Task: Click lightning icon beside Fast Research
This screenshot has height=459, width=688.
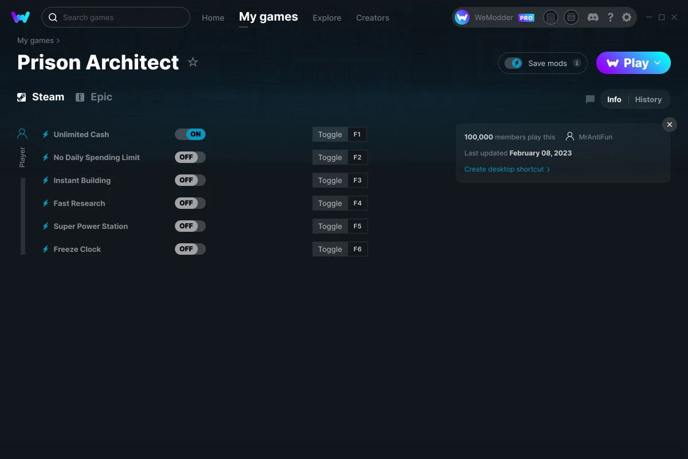Action: tap(45, 203)
